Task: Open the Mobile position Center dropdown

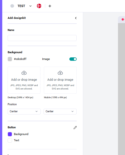Action: pos(60,111)
